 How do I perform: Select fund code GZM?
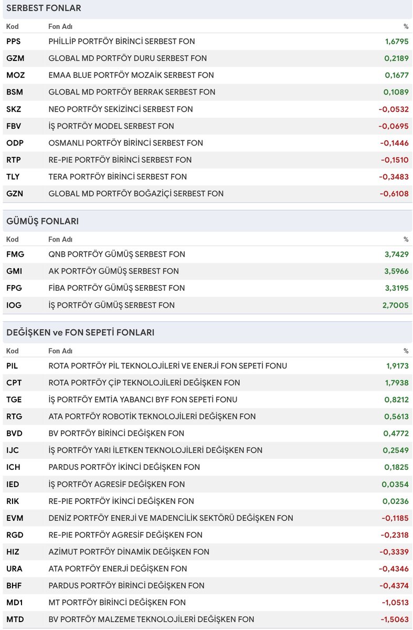tap(15, 58)
